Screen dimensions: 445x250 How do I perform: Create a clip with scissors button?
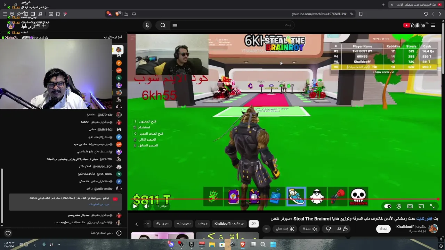tap(285, 229)
